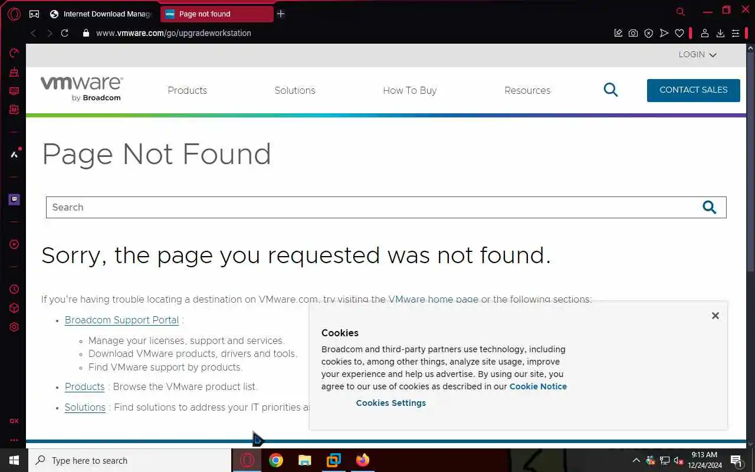This screenshot has height=472, width=755.
Task: Click the CONTACT SALES button
Action: 694,90
